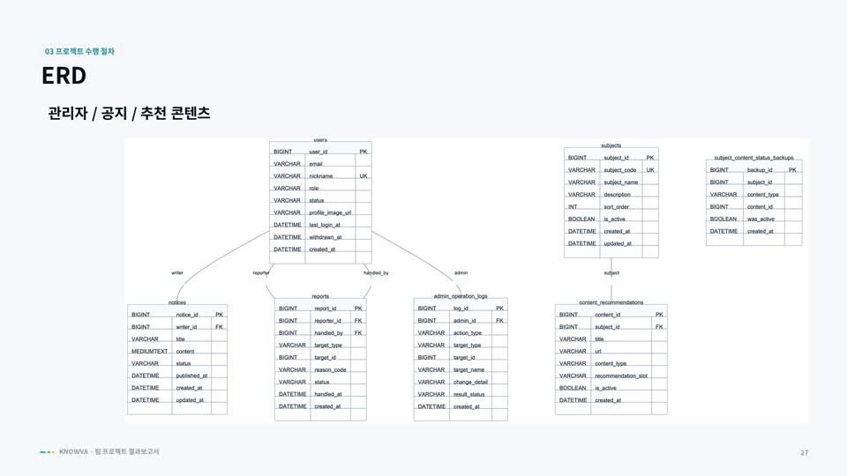The width and height of the screenshot is (847, 476).
Task: Select the 'subject_content_status_backups' table title
Action: pos(753,158)
